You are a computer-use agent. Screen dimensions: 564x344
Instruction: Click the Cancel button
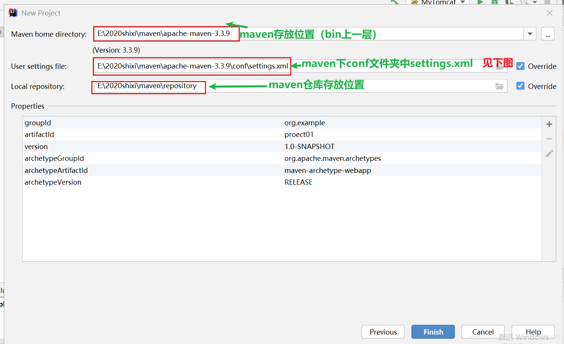coord(483,332)
